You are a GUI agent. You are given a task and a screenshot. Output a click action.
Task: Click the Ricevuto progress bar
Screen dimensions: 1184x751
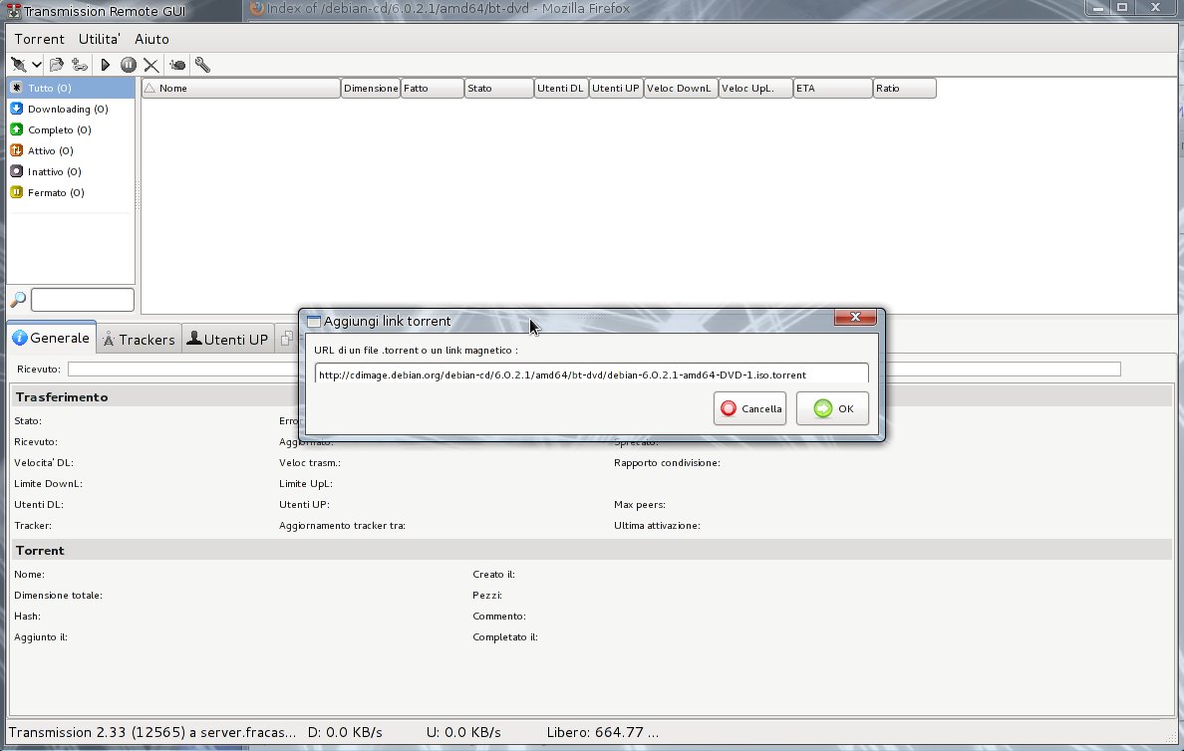(594, 370)
